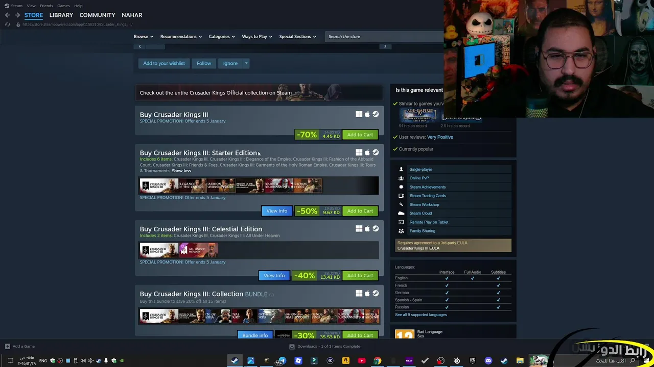Open the Games menu
Image resolution: width=654 pixels, height=367 pixels.
(63, 6)
